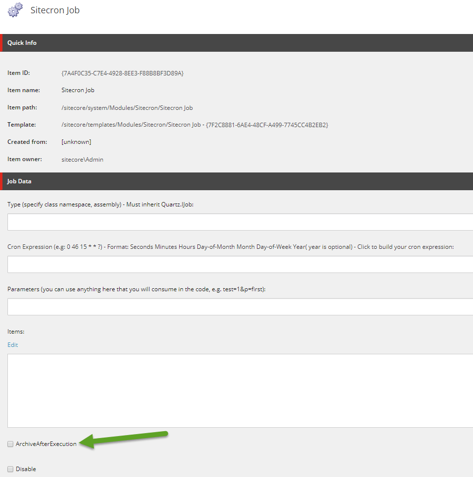Viewport: 473px width, 477px height.
Task: Click the Sitecron Job gears icon
Action: click(15, 10)
